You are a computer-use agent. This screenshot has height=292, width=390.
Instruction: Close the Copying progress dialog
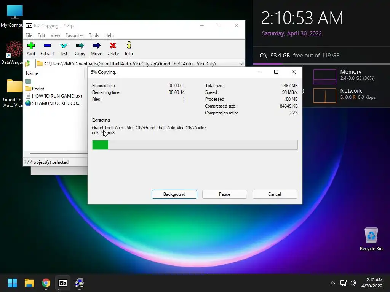pos(294,72)
